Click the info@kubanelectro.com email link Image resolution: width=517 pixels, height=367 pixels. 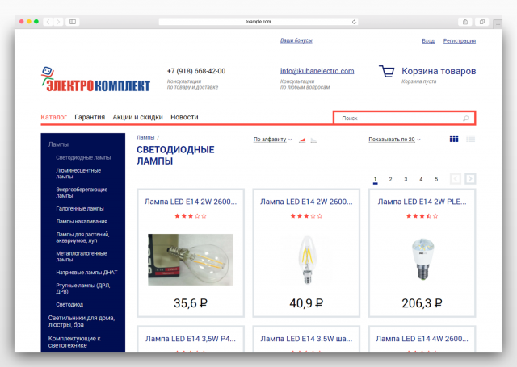click(317, 71)
